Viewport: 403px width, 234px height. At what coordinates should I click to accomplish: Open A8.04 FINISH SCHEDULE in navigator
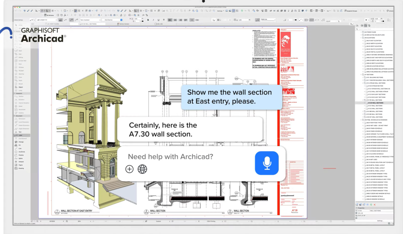[374, 131]
